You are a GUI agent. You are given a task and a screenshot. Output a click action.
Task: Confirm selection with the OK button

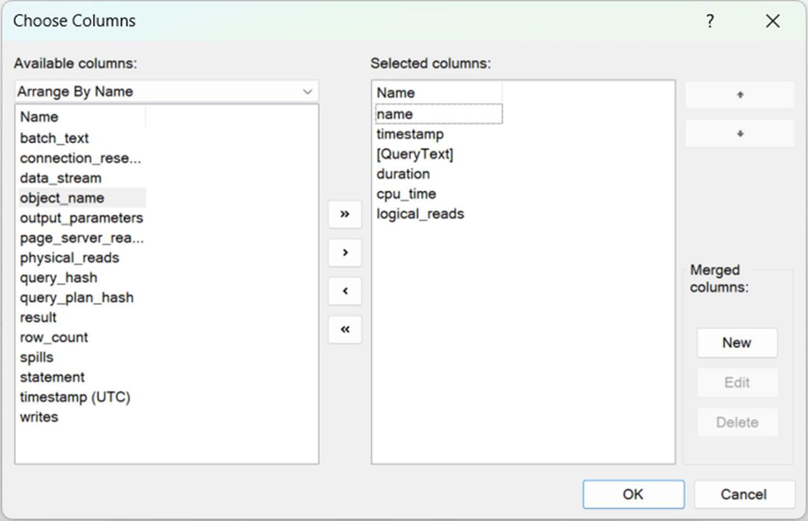coord(633,494)
